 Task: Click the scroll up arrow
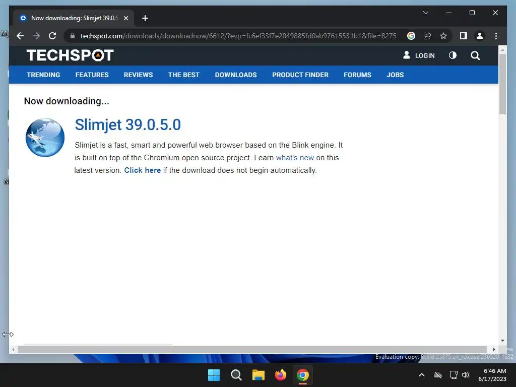coord(502,50)
